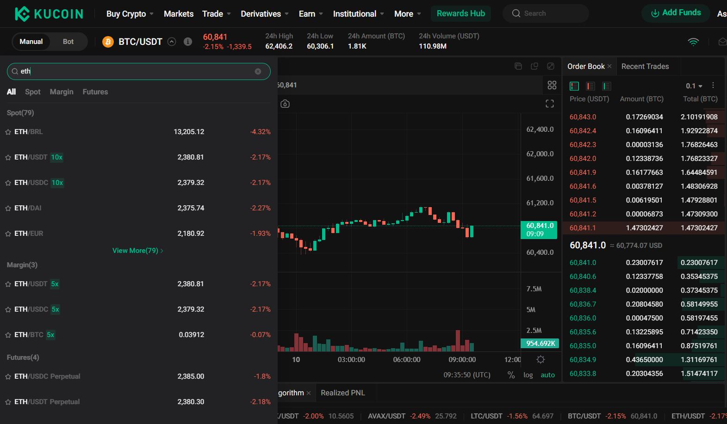727x424 pixels.
Task: Click the expand chart panel icon
Action: coord(551,66)
